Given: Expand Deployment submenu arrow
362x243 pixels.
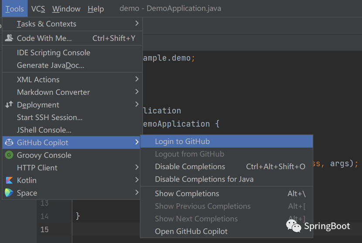Looking at the screenshot, I should click(137, 104).
